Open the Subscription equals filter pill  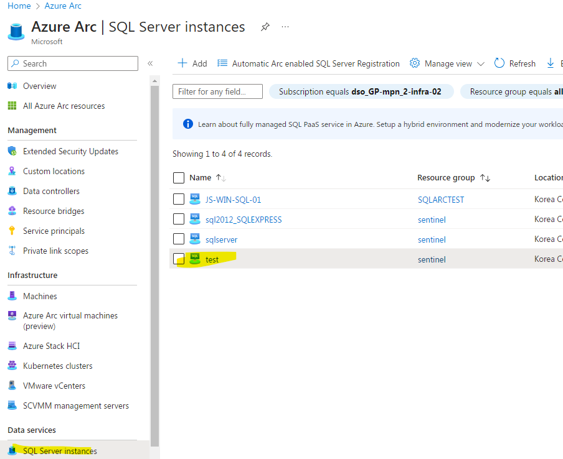(361, 92)
